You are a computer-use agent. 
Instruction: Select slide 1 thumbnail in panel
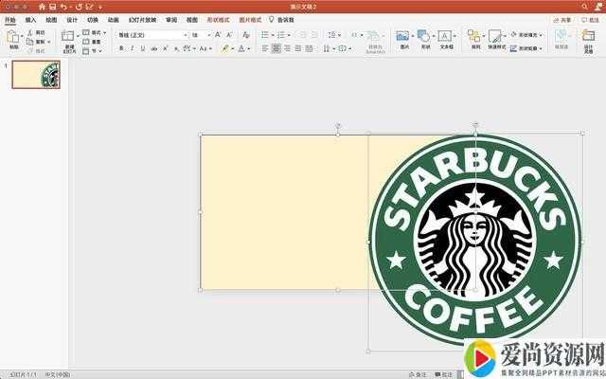[36, 77]
